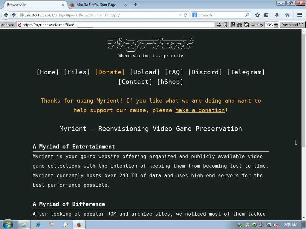Follow the 'make a donation' link
The height and width of the screenshot is (229, 306).
point(200,110)
